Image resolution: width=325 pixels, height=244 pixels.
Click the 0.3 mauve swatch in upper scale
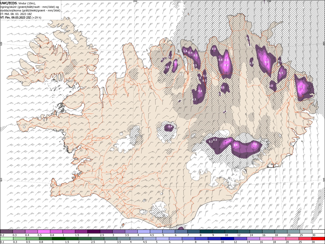pyautogui.click(x=19, y=231)
